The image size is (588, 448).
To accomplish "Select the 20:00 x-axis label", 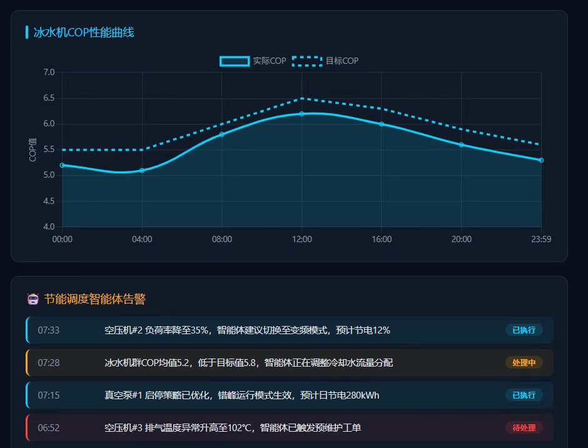I will (462, 240).
